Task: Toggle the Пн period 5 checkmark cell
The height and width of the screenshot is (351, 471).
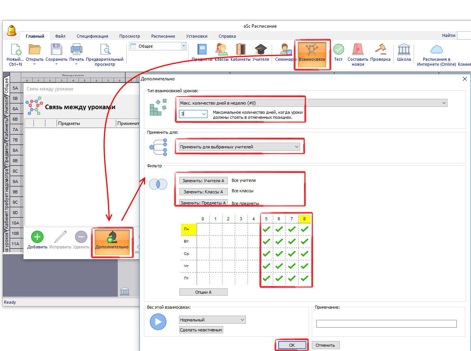Action: 266,230
